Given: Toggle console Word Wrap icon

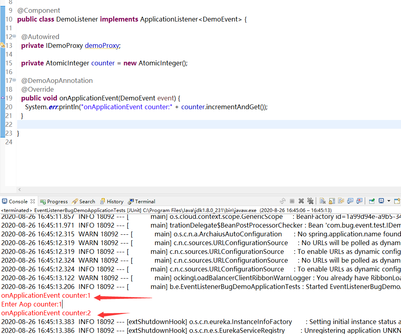Looking at the screenshot, I should pos(341,201).
